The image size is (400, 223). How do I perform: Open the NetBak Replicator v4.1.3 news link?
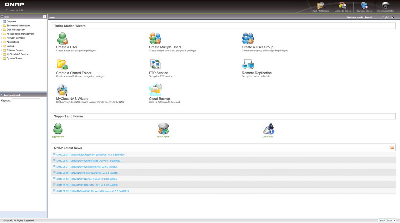point(90,155)
